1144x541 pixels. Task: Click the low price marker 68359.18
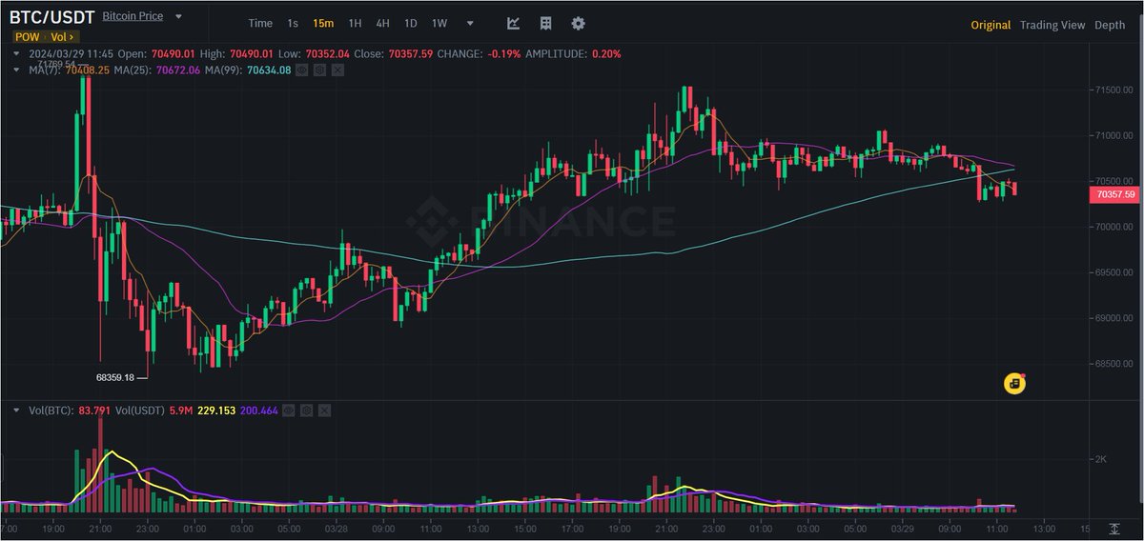click(x=113, y=377)
